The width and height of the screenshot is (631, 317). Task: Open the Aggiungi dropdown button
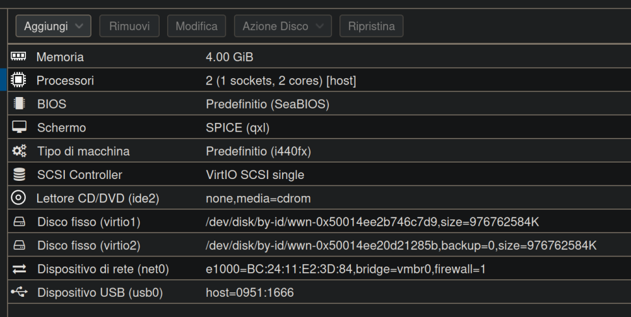pos(54,26)
